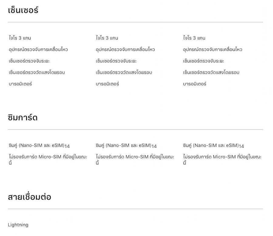The height and width of the screenshot is (236, 273).
Task: Click the Micro-SIM note in the middle column
Action: coord(135,157)
